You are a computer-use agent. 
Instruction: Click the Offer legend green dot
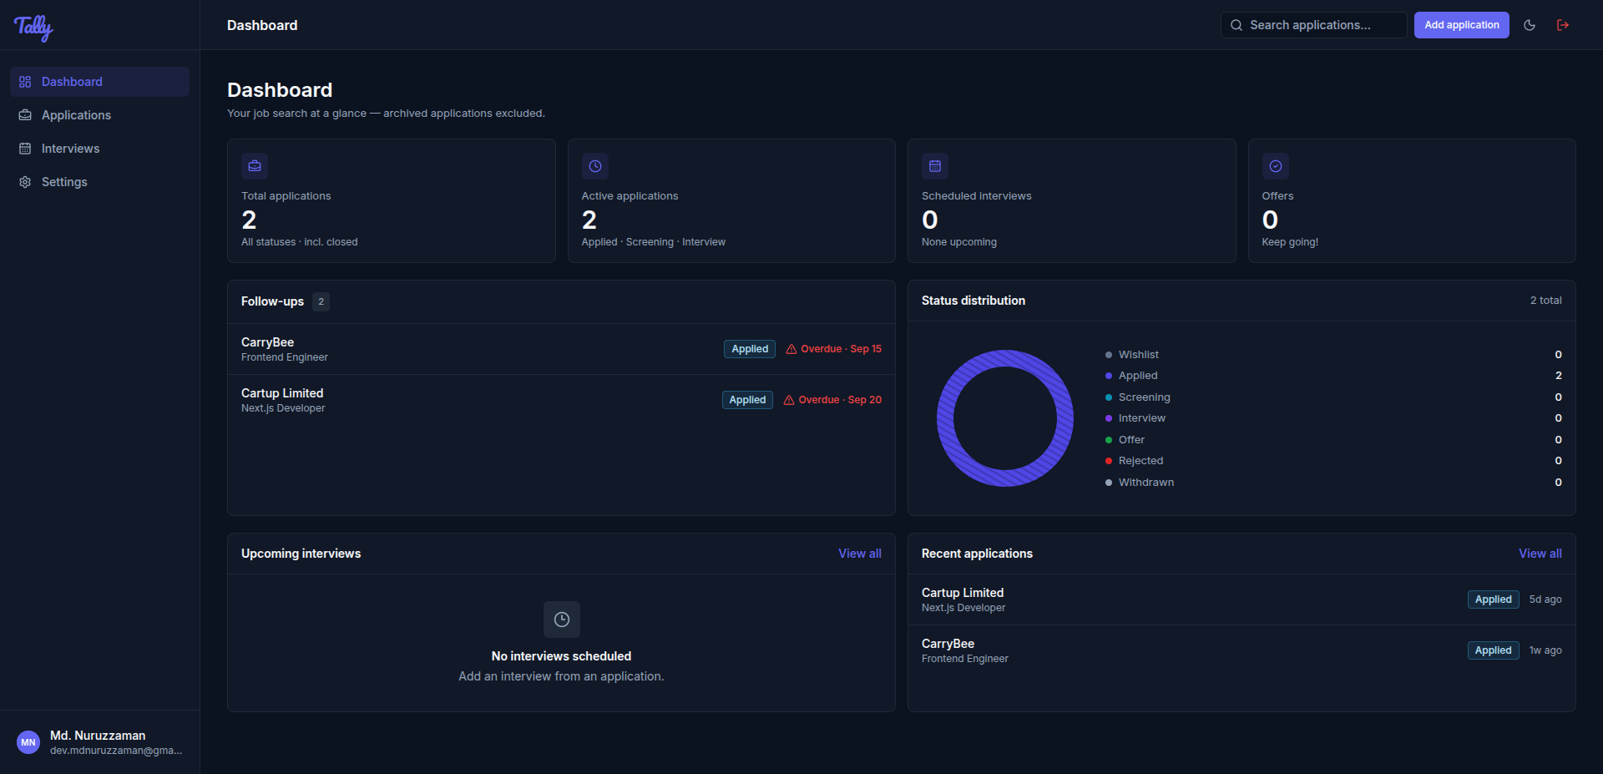pos(1109,440)
